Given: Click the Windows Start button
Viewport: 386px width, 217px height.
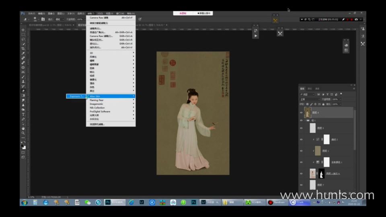Looking at the screenshot, I should tap(25, 203).
